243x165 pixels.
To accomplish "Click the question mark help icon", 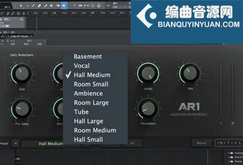I will [74, 6].
